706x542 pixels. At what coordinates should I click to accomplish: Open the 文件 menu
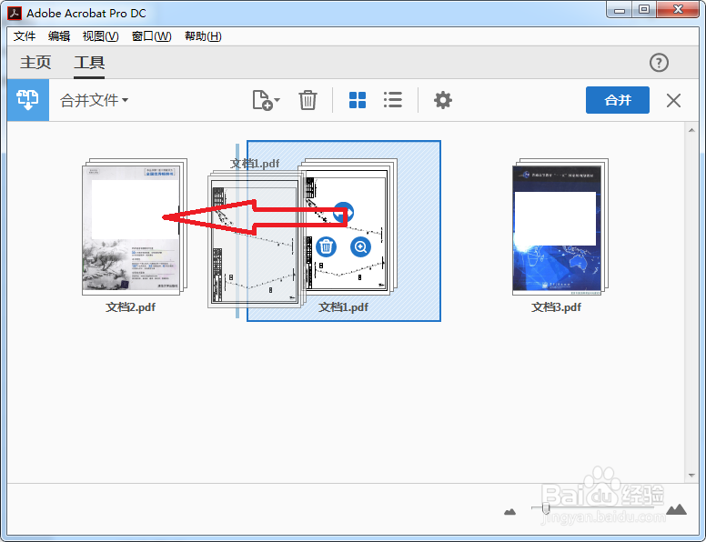point(25,36)
